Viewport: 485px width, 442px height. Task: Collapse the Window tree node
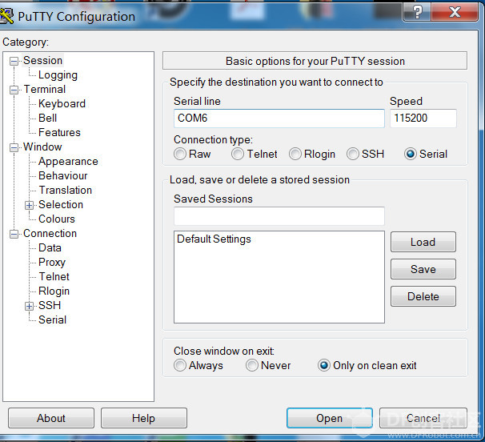click(14, 147)
